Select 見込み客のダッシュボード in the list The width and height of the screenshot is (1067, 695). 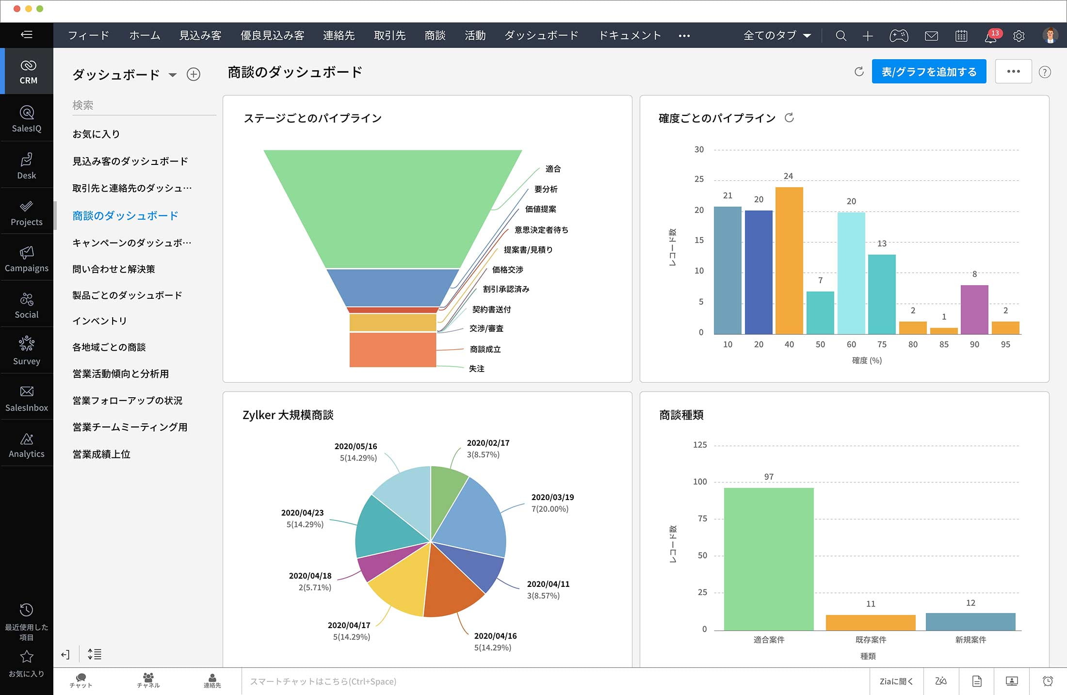click(x=130, y=161)
